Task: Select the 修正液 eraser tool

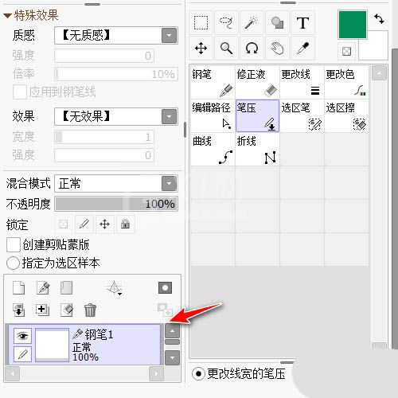Action: [257, 83]
